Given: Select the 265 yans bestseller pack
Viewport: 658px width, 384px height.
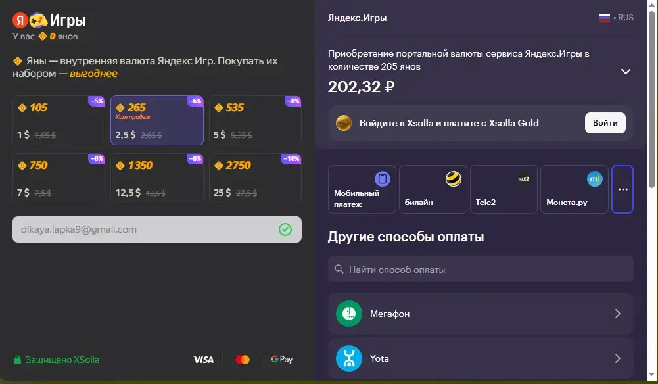Looking at the screenshot, I should tap(157, 120).
